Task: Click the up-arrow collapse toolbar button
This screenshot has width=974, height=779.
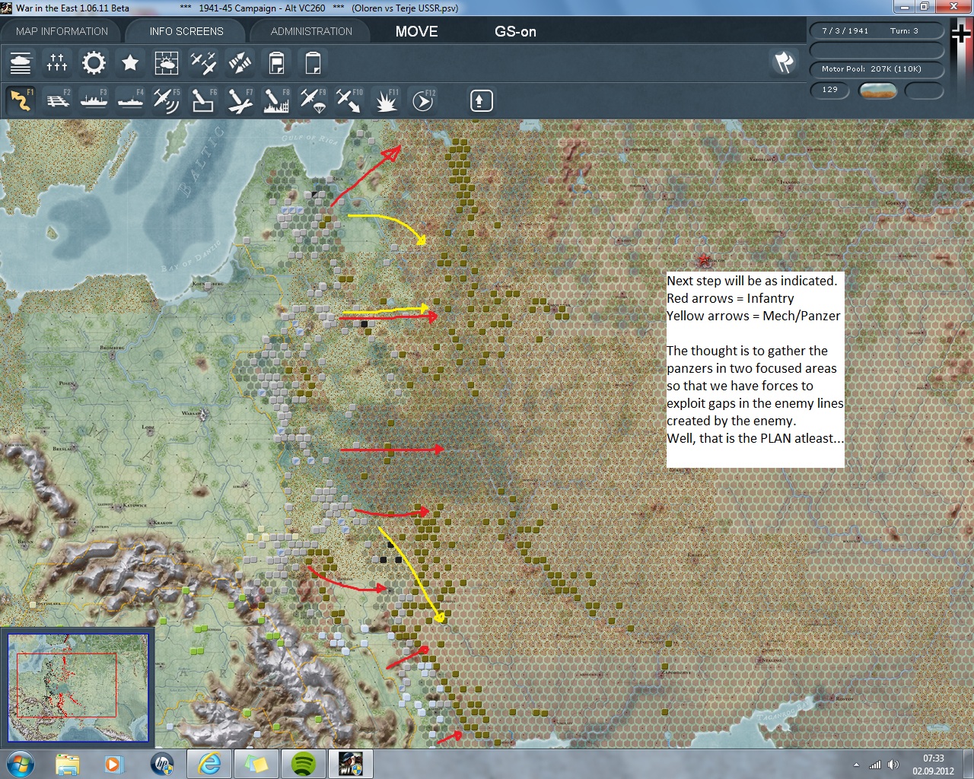Action: point(482,100)
